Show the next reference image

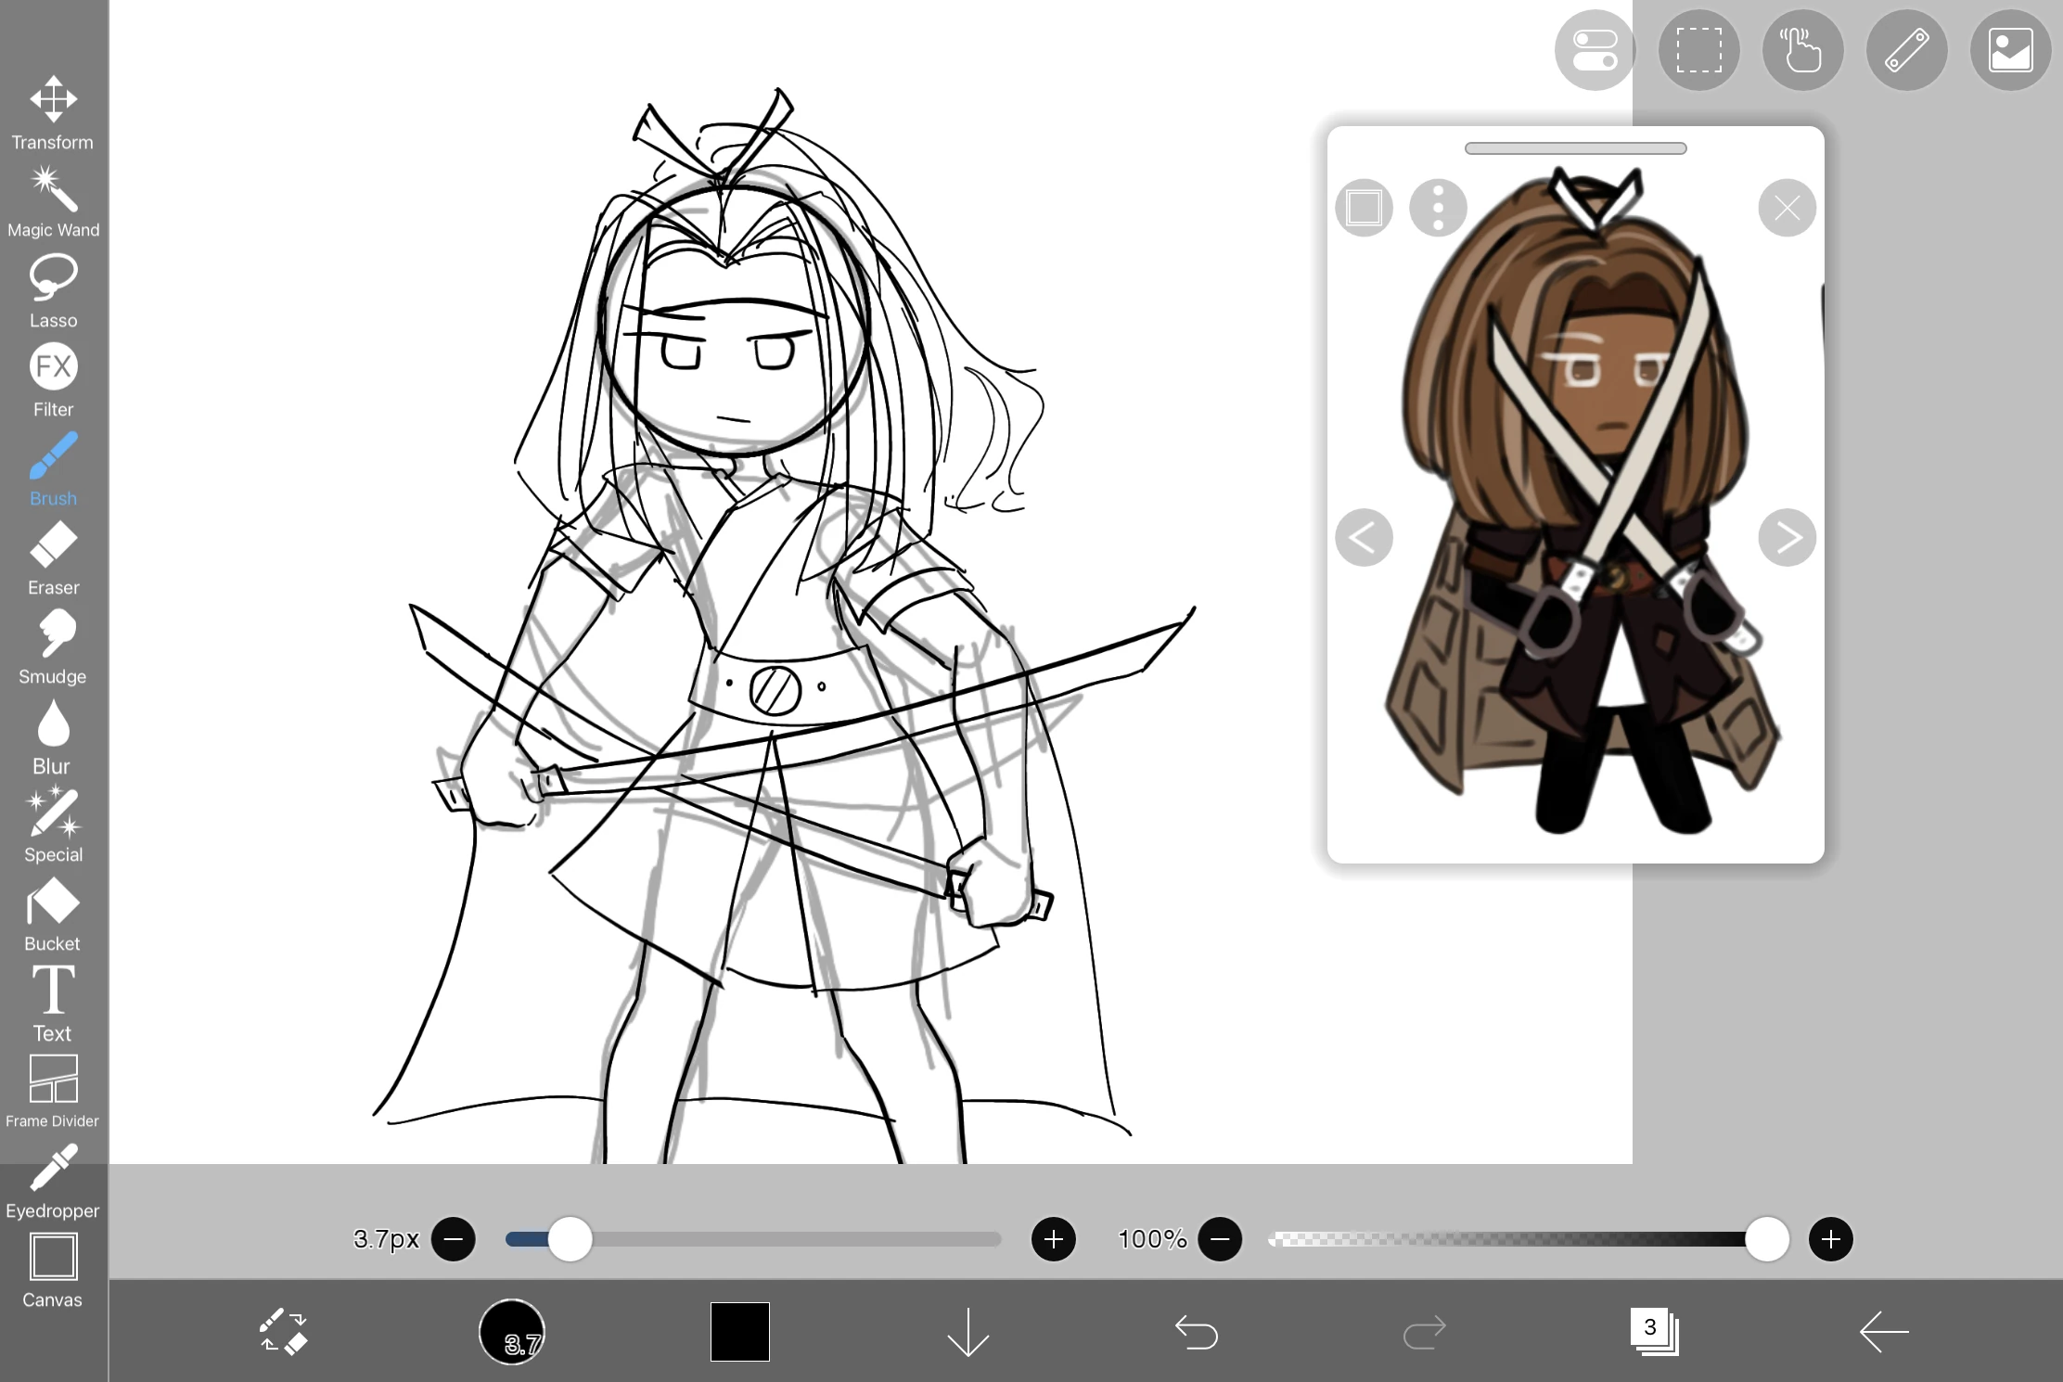(x=1787, y=537)
